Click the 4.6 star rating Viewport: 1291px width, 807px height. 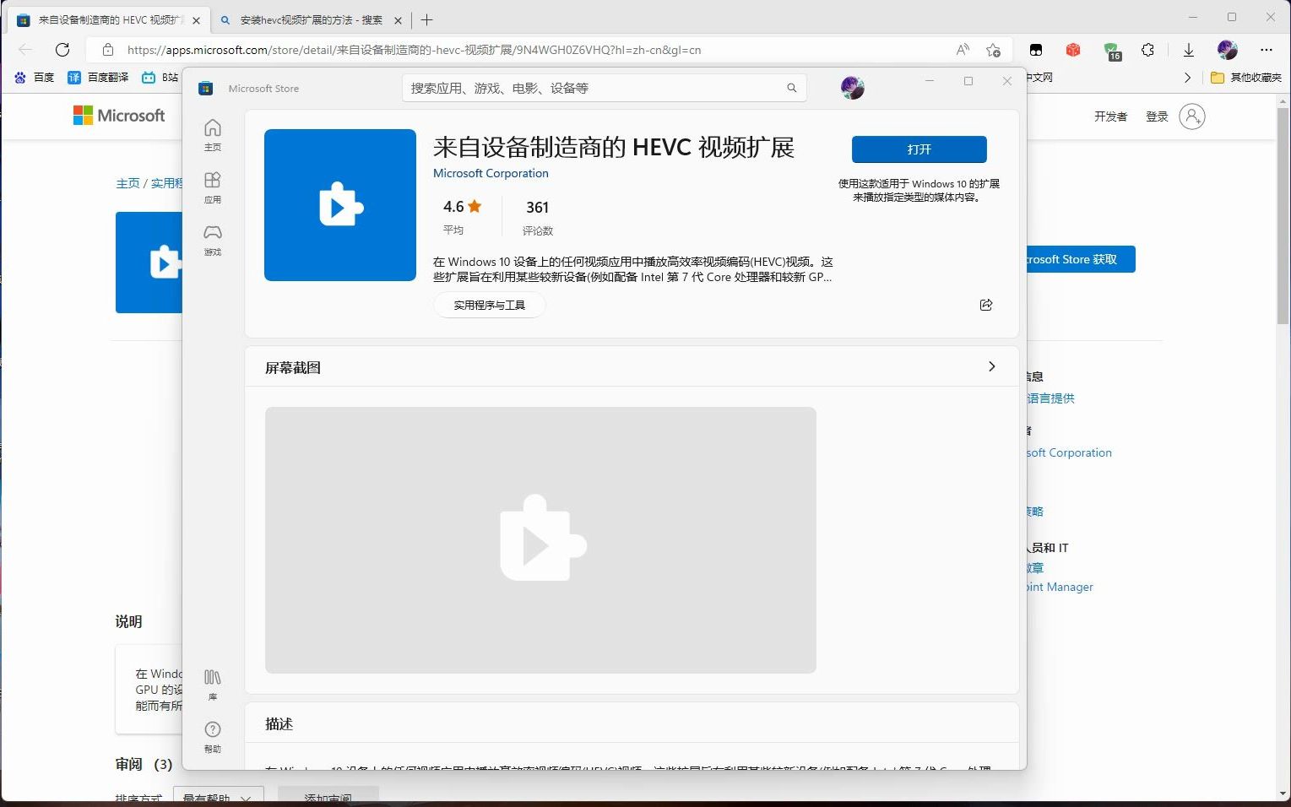click(x=462, y=207)
